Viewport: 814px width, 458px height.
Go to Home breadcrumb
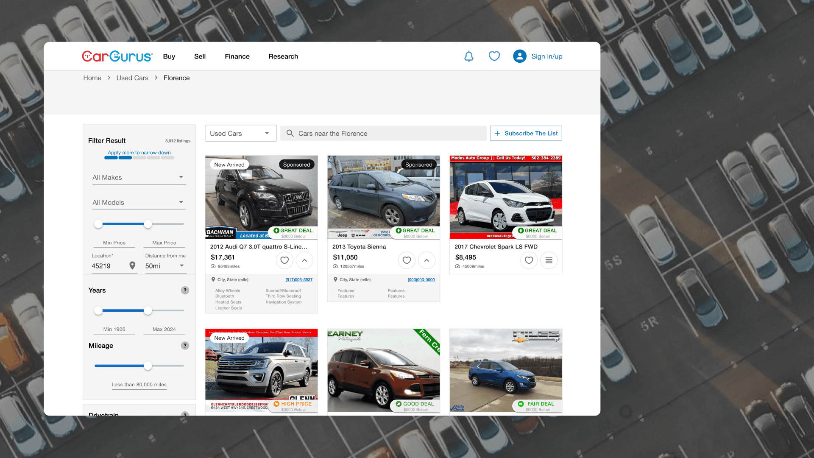click(92, 78)
